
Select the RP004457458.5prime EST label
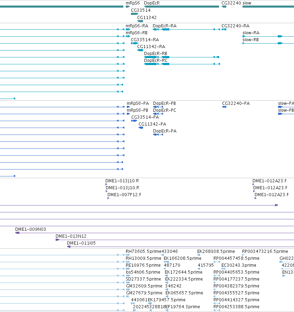[236, 258]
